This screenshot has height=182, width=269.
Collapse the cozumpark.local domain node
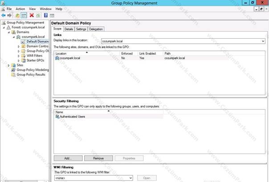(x=14, y=37)
